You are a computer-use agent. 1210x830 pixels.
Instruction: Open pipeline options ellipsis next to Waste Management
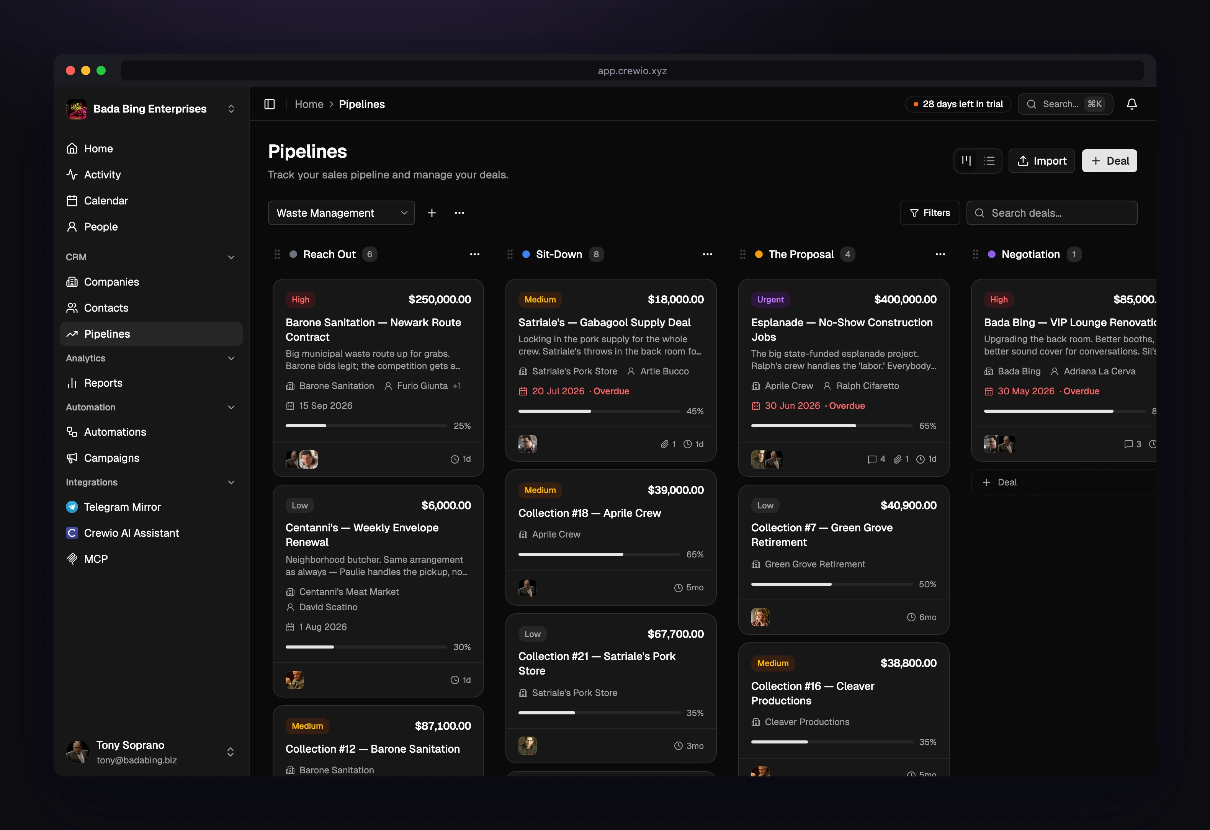click(x=459, y=213)
